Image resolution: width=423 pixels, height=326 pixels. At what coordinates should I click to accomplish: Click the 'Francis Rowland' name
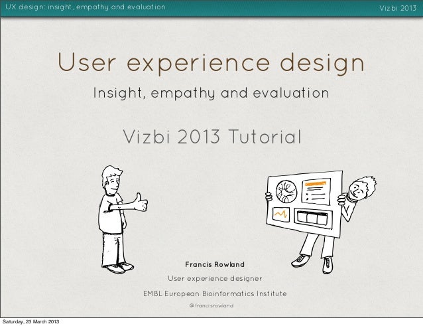[x=215, y=264]
